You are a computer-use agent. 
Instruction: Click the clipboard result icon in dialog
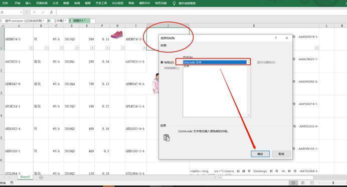(166, 137)
